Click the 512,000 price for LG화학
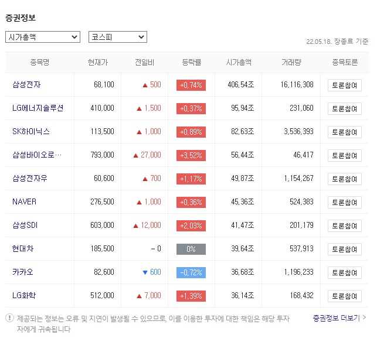Viewport: 377px width, 345px height. tap(102, 295)
